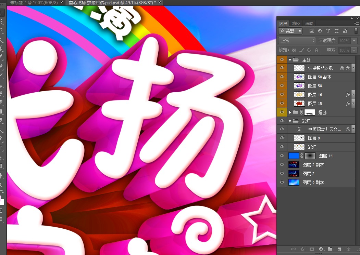
Task: Create a new layer from panel bottom
Action: click(339, 249)
